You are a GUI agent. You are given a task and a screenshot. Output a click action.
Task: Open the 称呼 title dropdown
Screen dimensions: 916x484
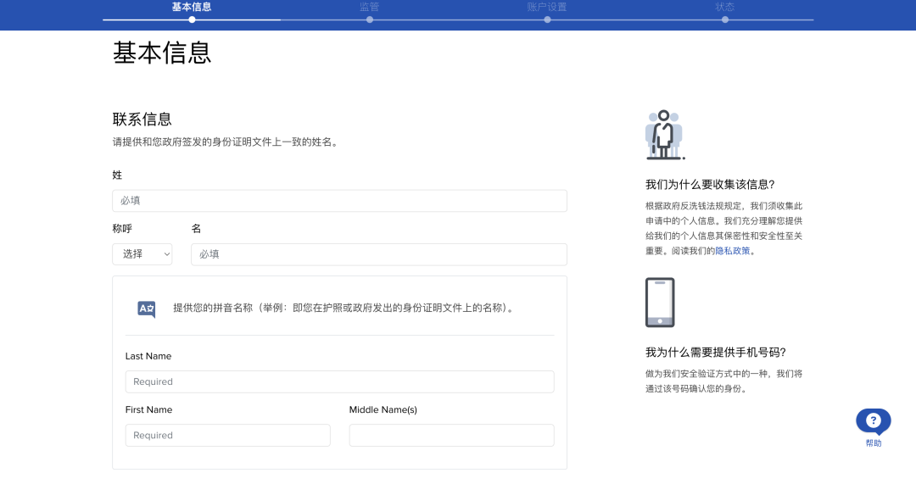(x=142, y=254)
